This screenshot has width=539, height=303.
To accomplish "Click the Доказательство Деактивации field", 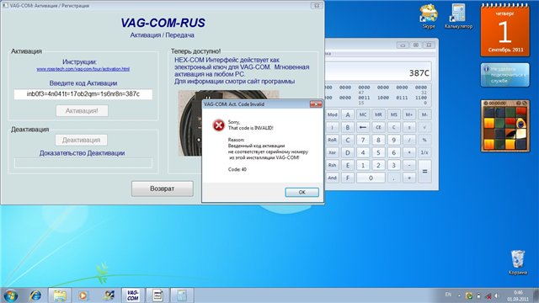I will tap(83, 162).
